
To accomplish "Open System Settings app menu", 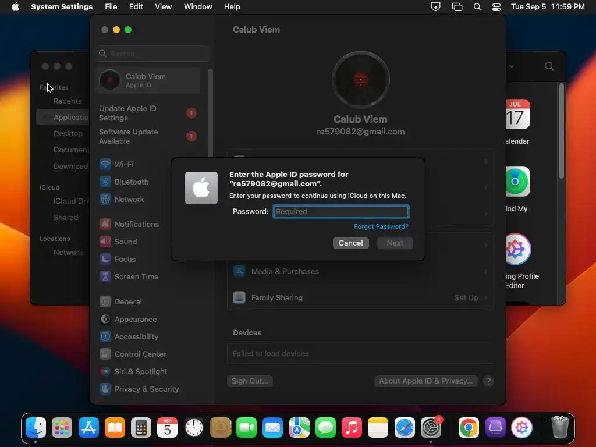I will 62,6.
